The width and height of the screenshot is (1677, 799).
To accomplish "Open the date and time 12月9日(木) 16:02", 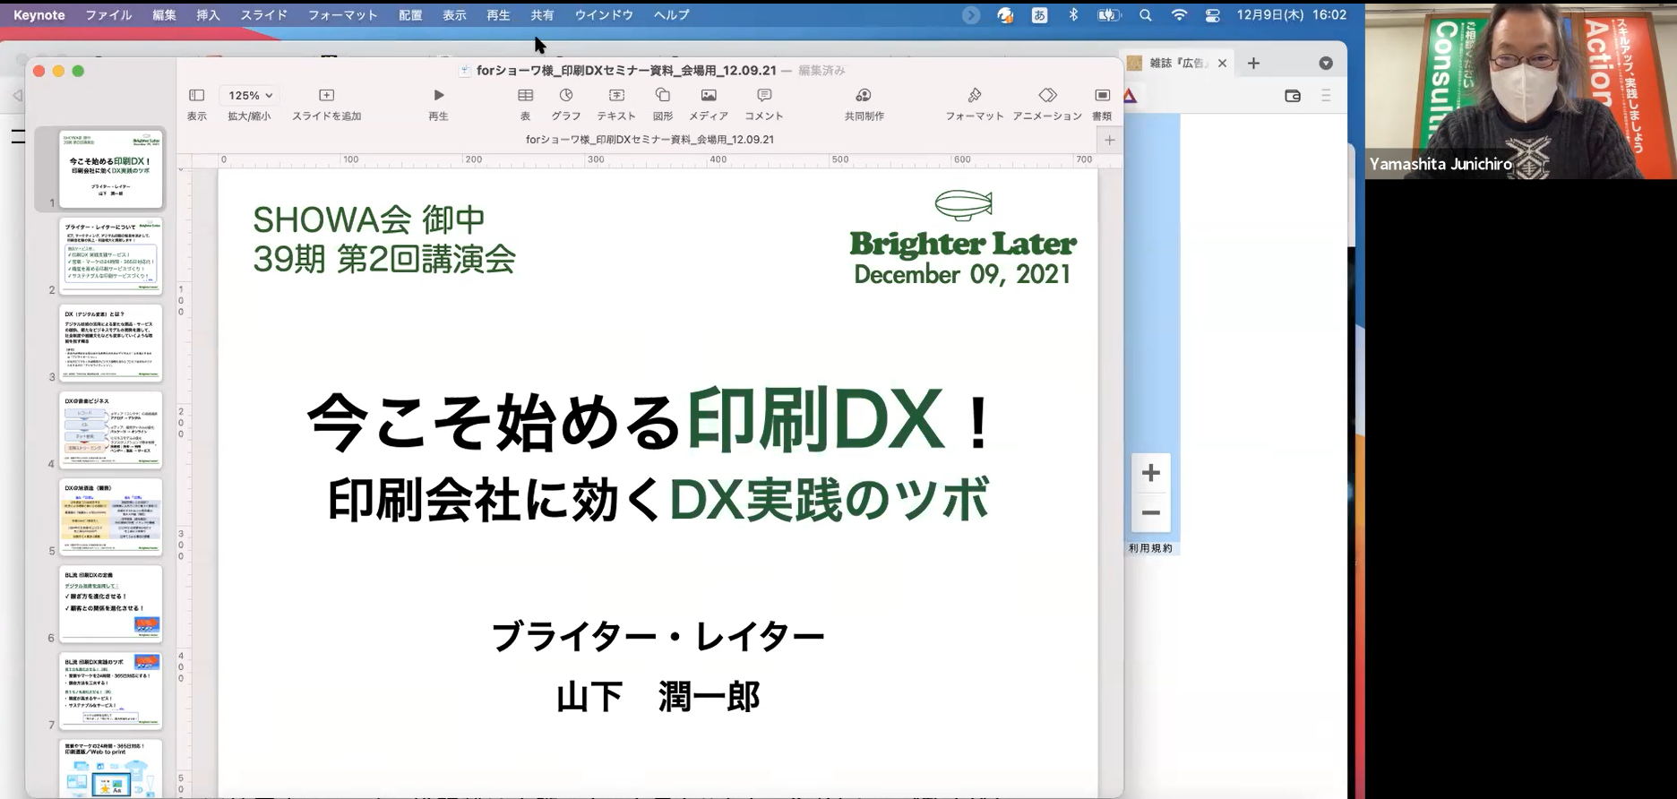I will [1291, 15].
